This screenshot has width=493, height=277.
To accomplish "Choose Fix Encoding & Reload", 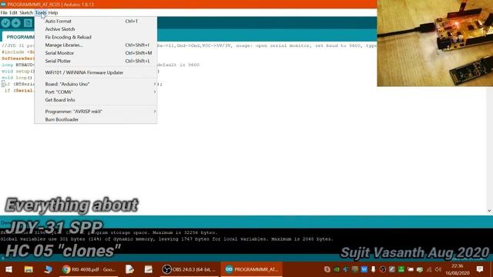I will click(x=96, y=37).
